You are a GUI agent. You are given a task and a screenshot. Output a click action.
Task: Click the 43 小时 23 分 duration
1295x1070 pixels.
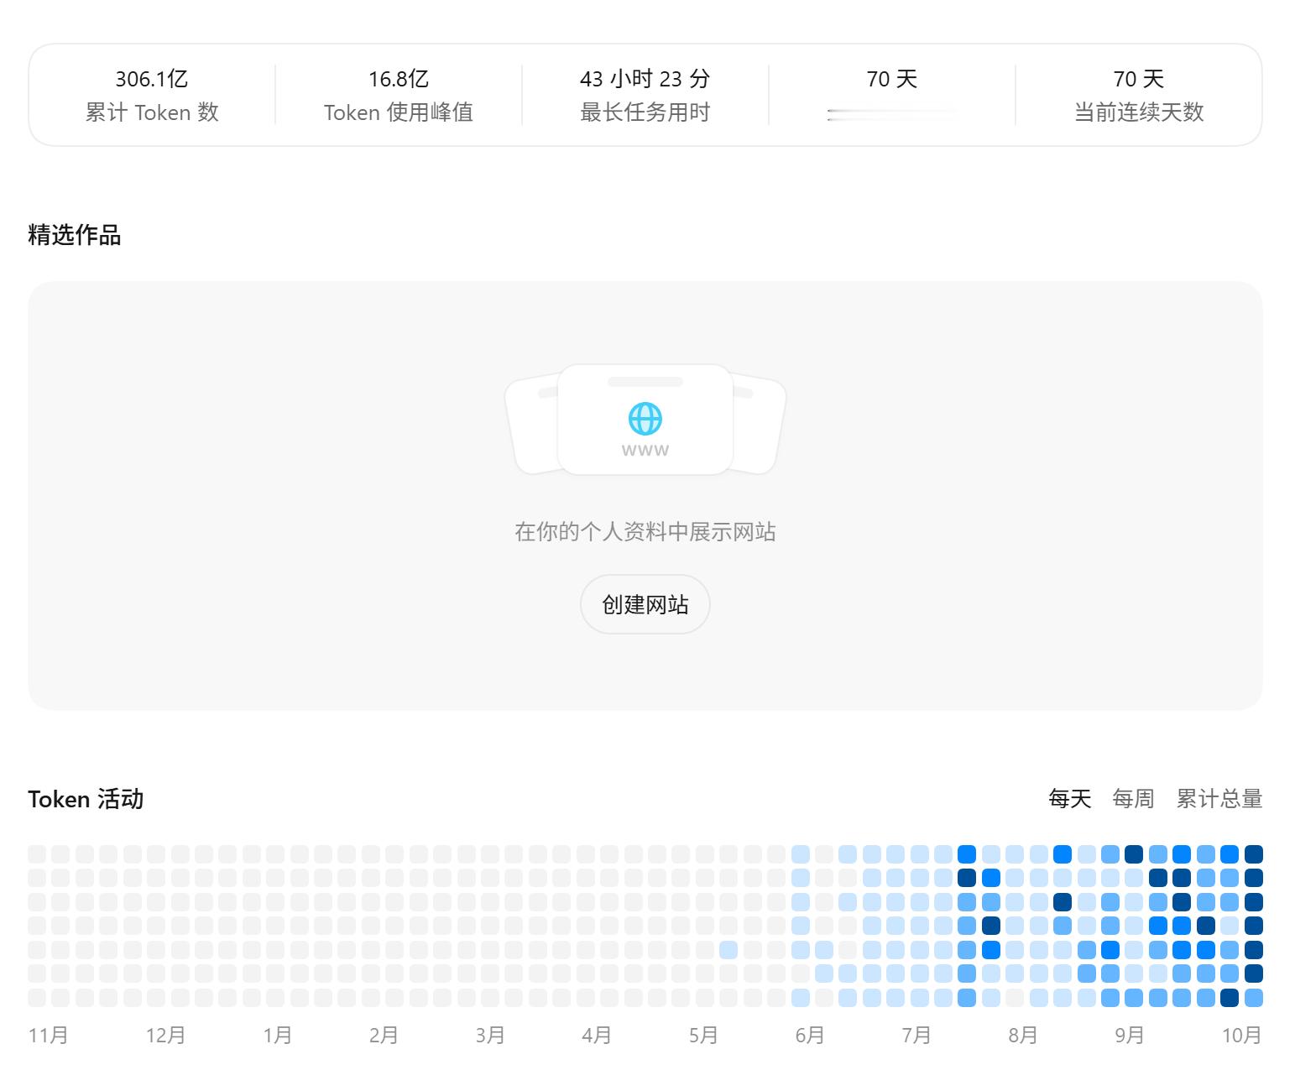645,79
